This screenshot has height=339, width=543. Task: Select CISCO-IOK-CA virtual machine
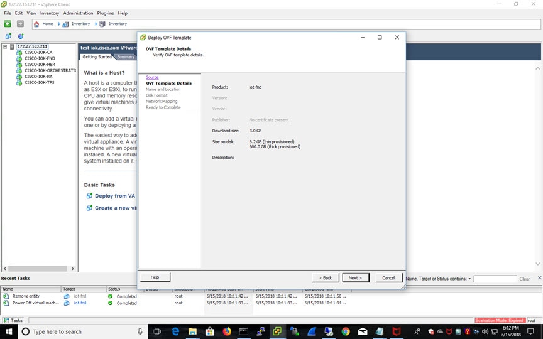pyautogui.click(x=38, y=53)
